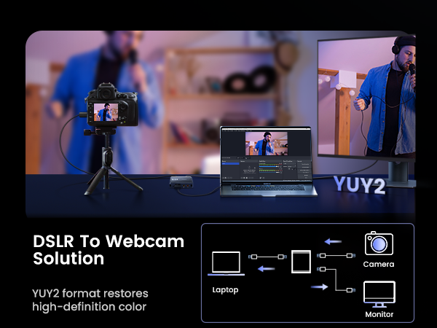Click the 'Camera' label in the diagram

(x=379, y=265)
